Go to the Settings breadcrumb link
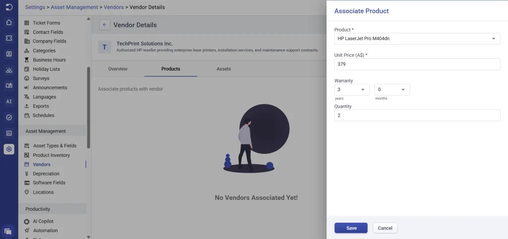The image size is (508, 239). click(35, 7)
